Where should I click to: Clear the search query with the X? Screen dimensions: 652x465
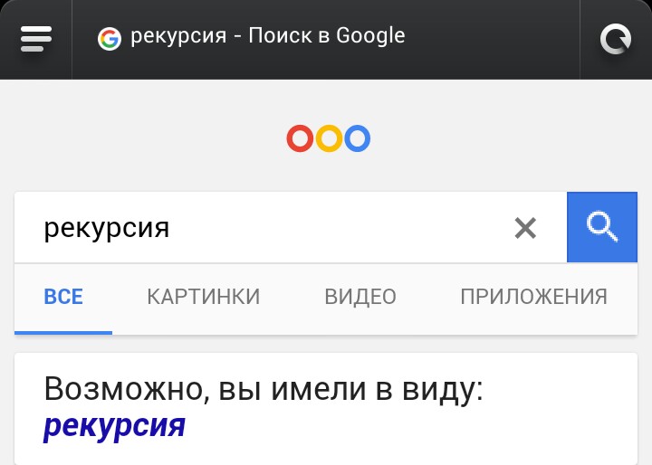pos(525,228)
